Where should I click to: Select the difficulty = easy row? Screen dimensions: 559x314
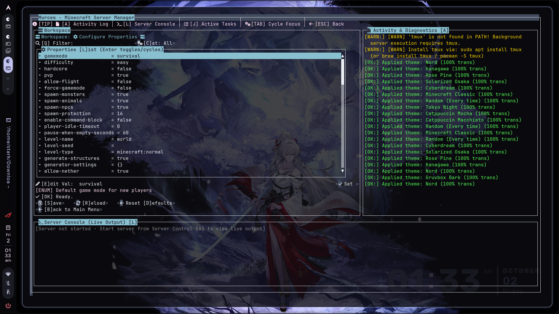pyautogui.click(x=190, y=63)
